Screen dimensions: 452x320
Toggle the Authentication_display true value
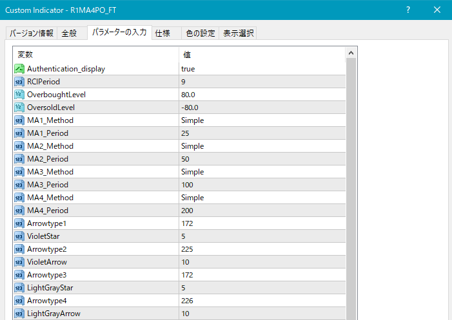tap(188, 69)
